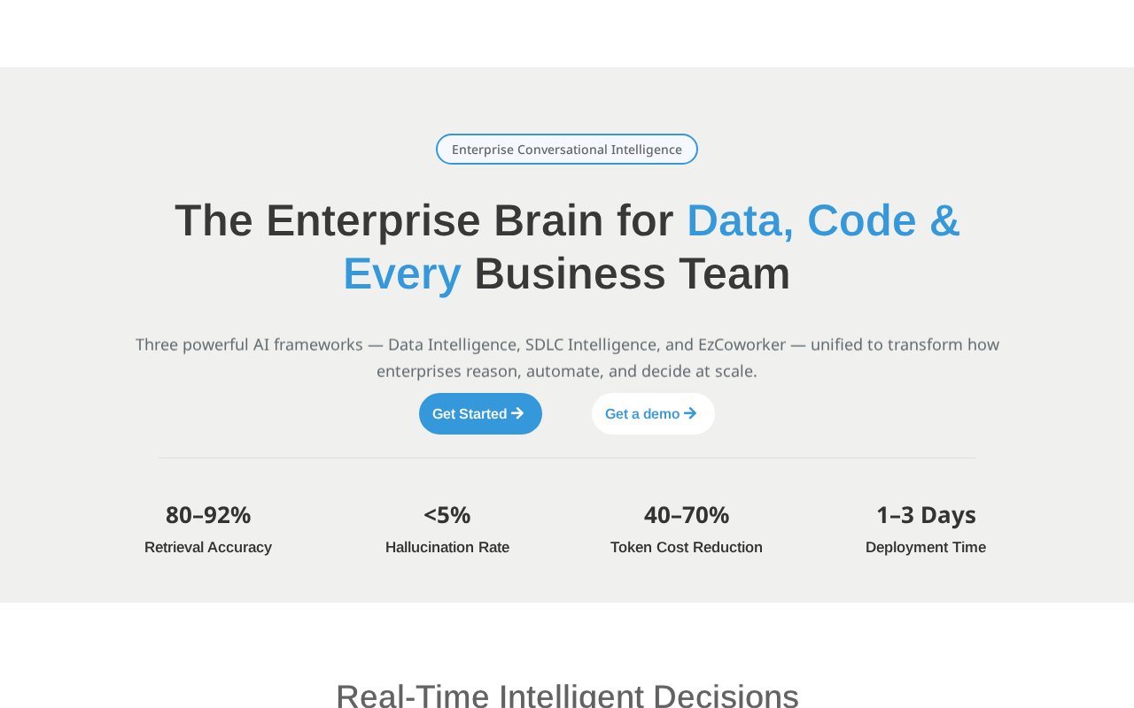Click the arrow icon in Get Started
Viewport: 1134px width, 708px height.
click(x=517, y=413)
